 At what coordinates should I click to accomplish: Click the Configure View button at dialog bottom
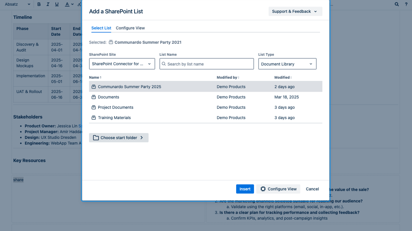[278, 189]
